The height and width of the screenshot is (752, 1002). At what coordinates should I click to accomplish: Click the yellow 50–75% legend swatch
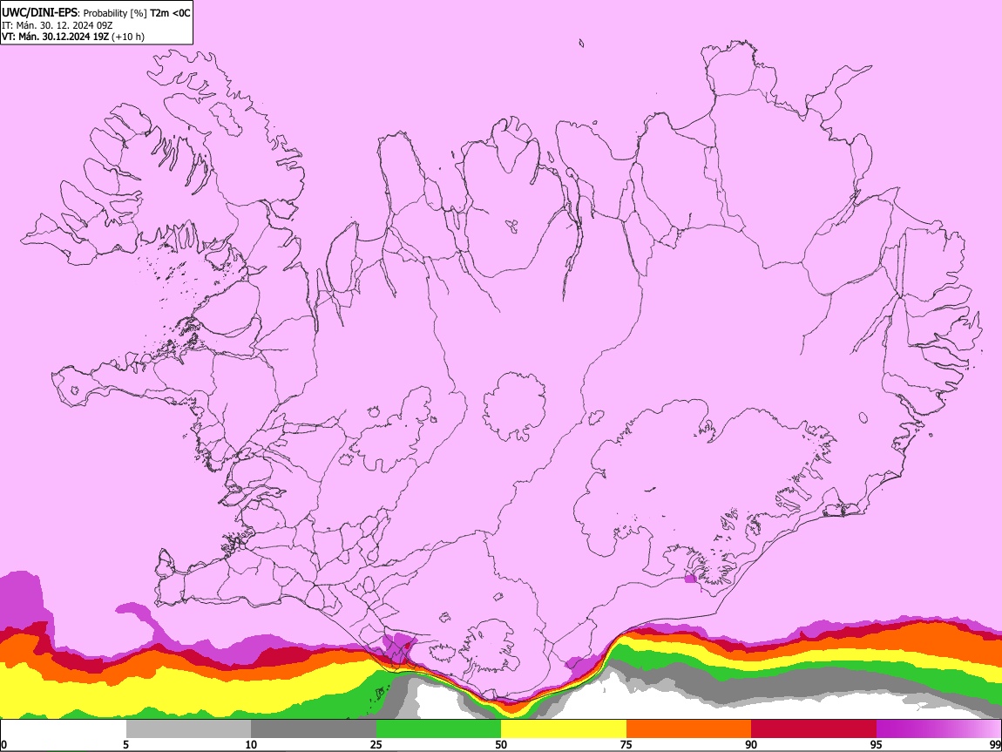point(564,728)
